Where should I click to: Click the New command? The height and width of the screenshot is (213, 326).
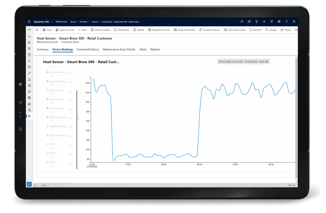pos(82,30)
